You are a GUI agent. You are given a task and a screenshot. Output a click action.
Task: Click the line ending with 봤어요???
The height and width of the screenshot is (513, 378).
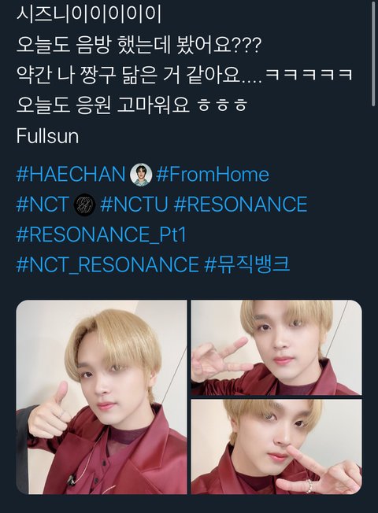pos(139,45)
